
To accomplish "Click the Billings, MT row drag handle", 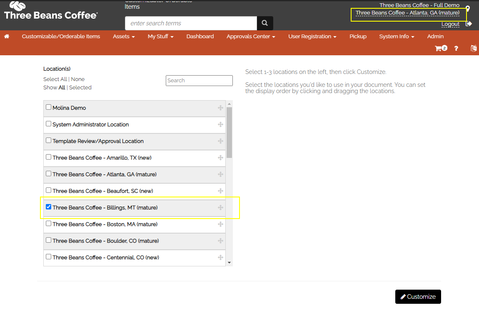I will point(221,207).
